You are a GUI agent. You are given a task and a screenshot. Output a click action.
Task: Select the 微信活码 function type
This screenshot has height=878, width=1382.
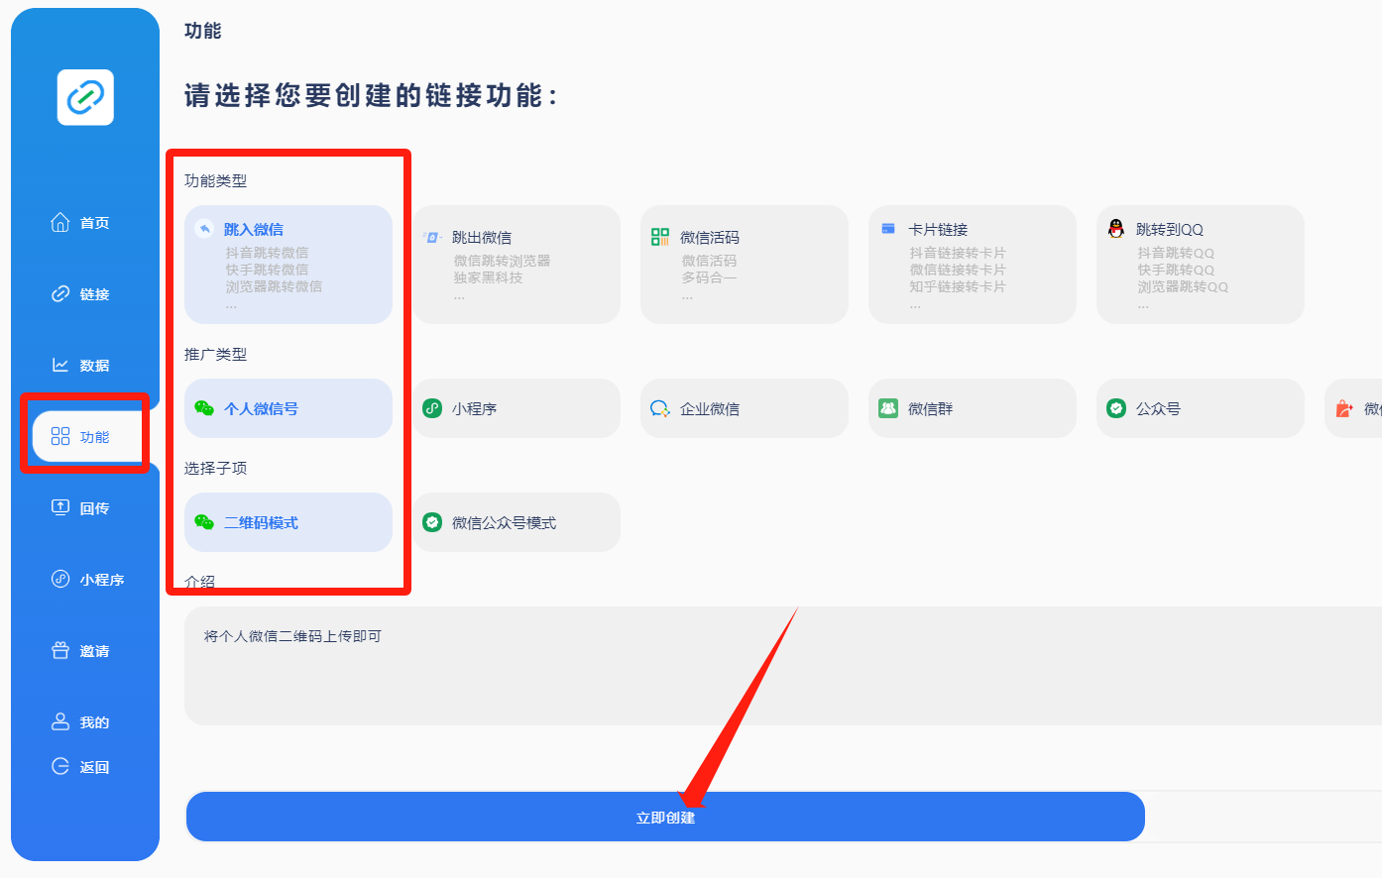(x=745, y=264)
